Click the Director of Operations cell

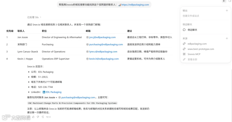pyautogui.click(x=54, y=52)
